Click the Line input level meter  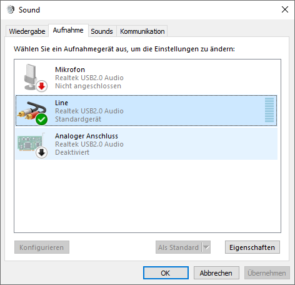[x=269, y=110]
